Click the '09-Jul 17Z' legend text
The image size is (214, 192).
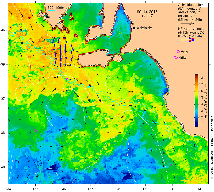tap(186, 16)
